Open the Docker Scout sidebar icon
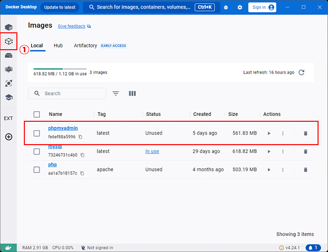328x252 pixels. click(8, 83)
